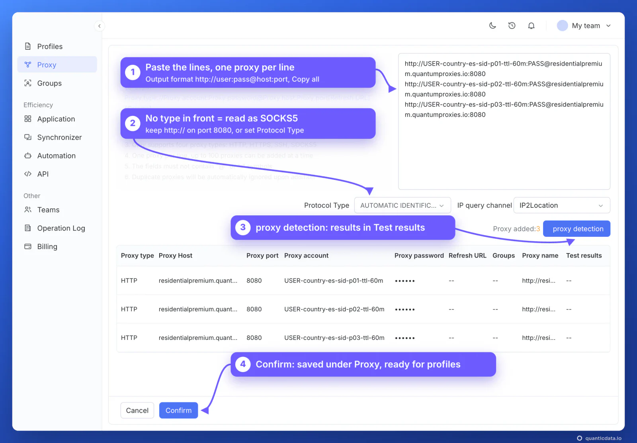Click inside the proxy list text area
Screen dimensions: 637x443
point(504,121)
